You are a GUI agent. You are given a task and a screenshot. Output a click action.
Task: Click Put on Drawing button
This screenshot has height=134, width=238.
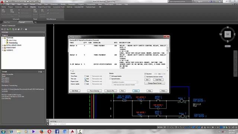tap(94, 91)
